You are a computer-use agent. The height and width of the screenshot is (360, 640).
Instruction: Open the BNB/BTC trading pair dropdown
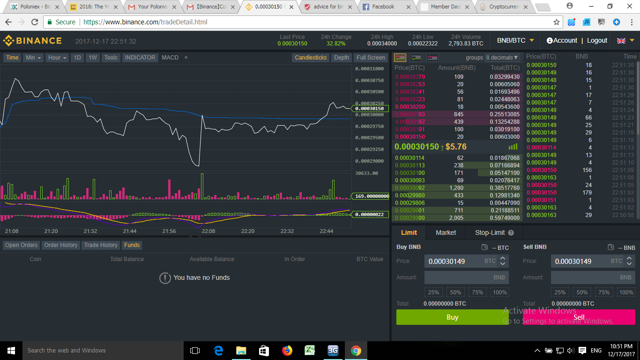click(514, 41)
